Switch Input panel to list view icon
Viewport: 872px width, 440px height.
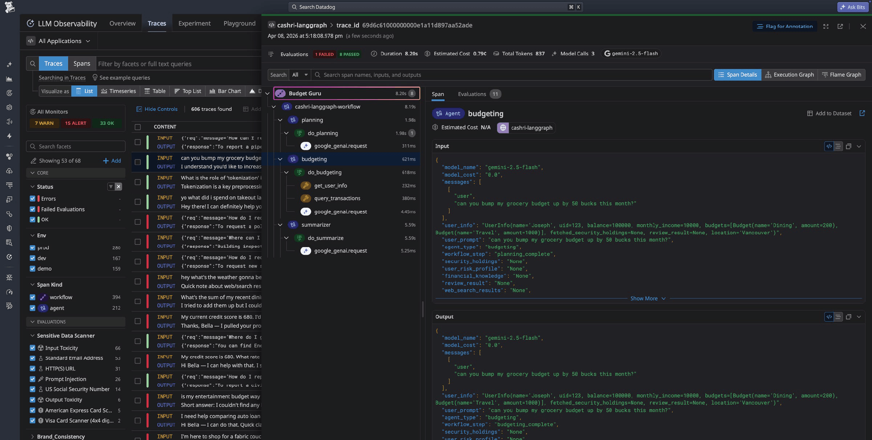[838, 146]
